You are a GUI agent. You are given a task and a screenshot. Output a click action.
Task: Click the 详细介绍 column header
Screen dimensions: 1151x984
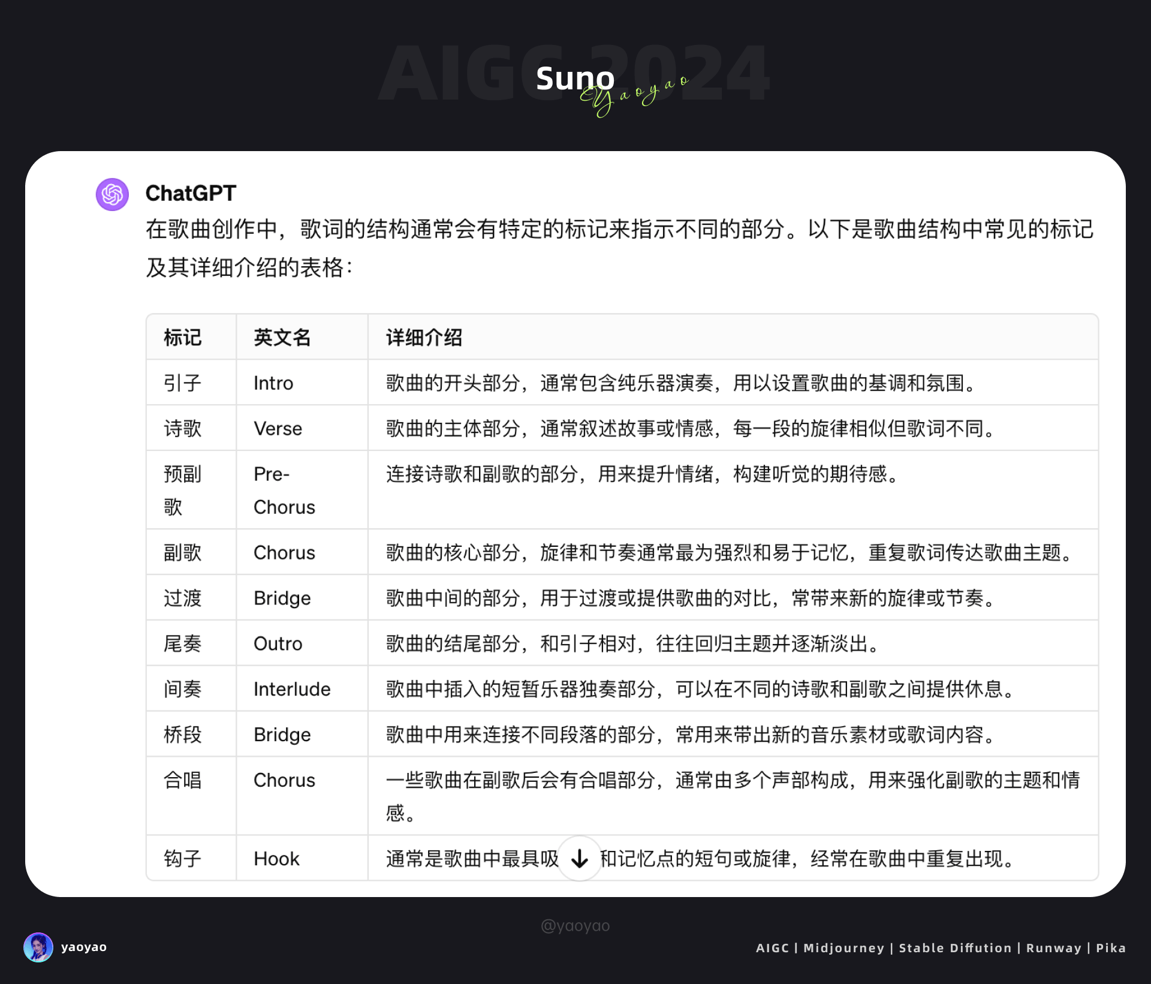click(424, 338)
